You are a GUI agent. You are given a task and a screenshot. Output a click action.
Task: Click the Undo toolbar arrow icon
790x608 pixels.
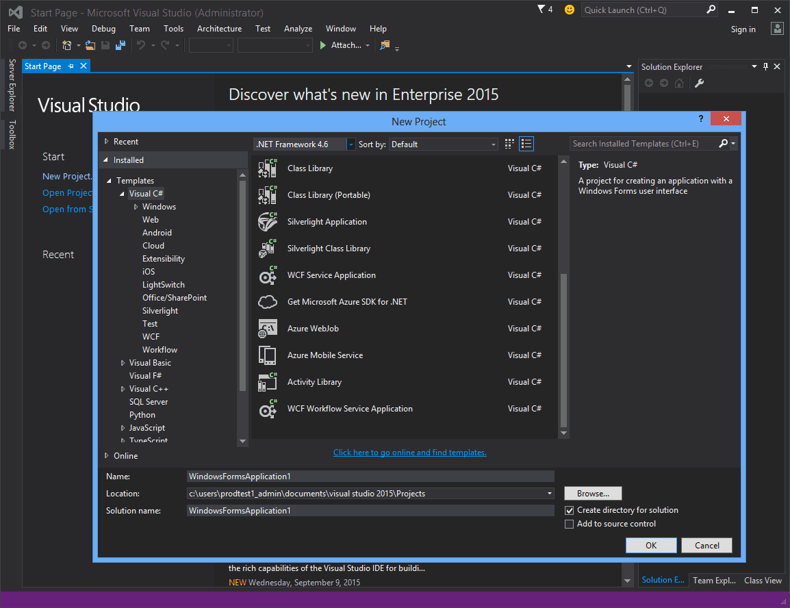coord(141,45)
